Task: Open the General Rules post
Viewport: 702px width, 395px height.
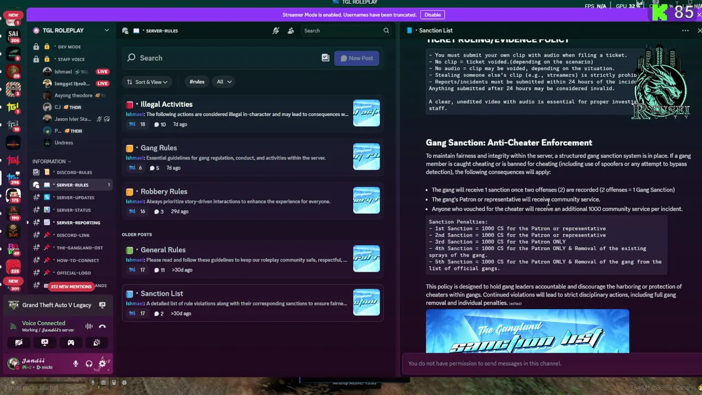Action: (252, 259)
